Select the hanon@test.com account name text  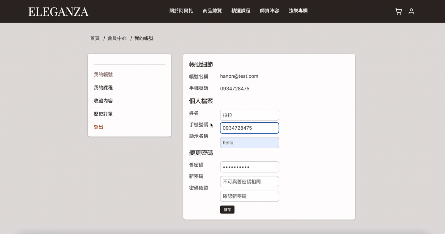click(239, 76)
